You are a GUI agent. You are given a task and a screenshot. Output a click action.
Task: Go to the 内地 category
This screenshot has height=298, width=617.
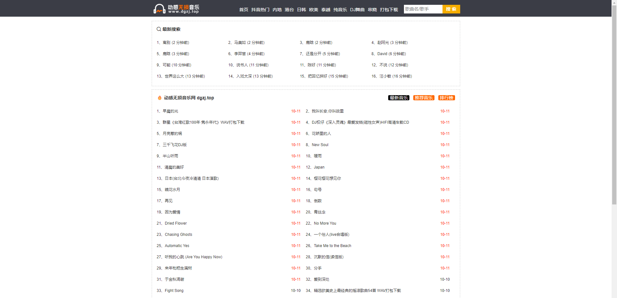[277, 10]
